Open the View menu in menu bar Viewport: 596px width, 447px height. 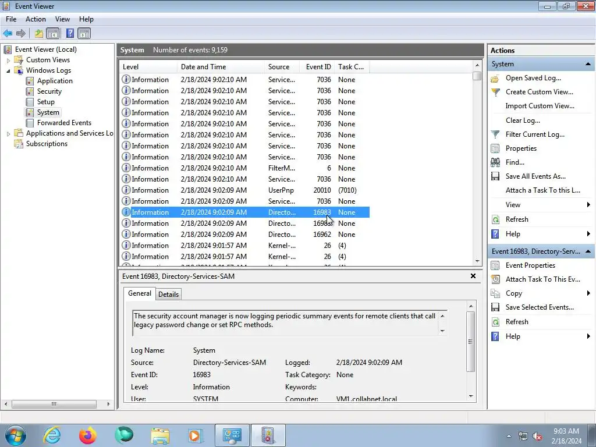pyautogui.click(x=62, y=19)
